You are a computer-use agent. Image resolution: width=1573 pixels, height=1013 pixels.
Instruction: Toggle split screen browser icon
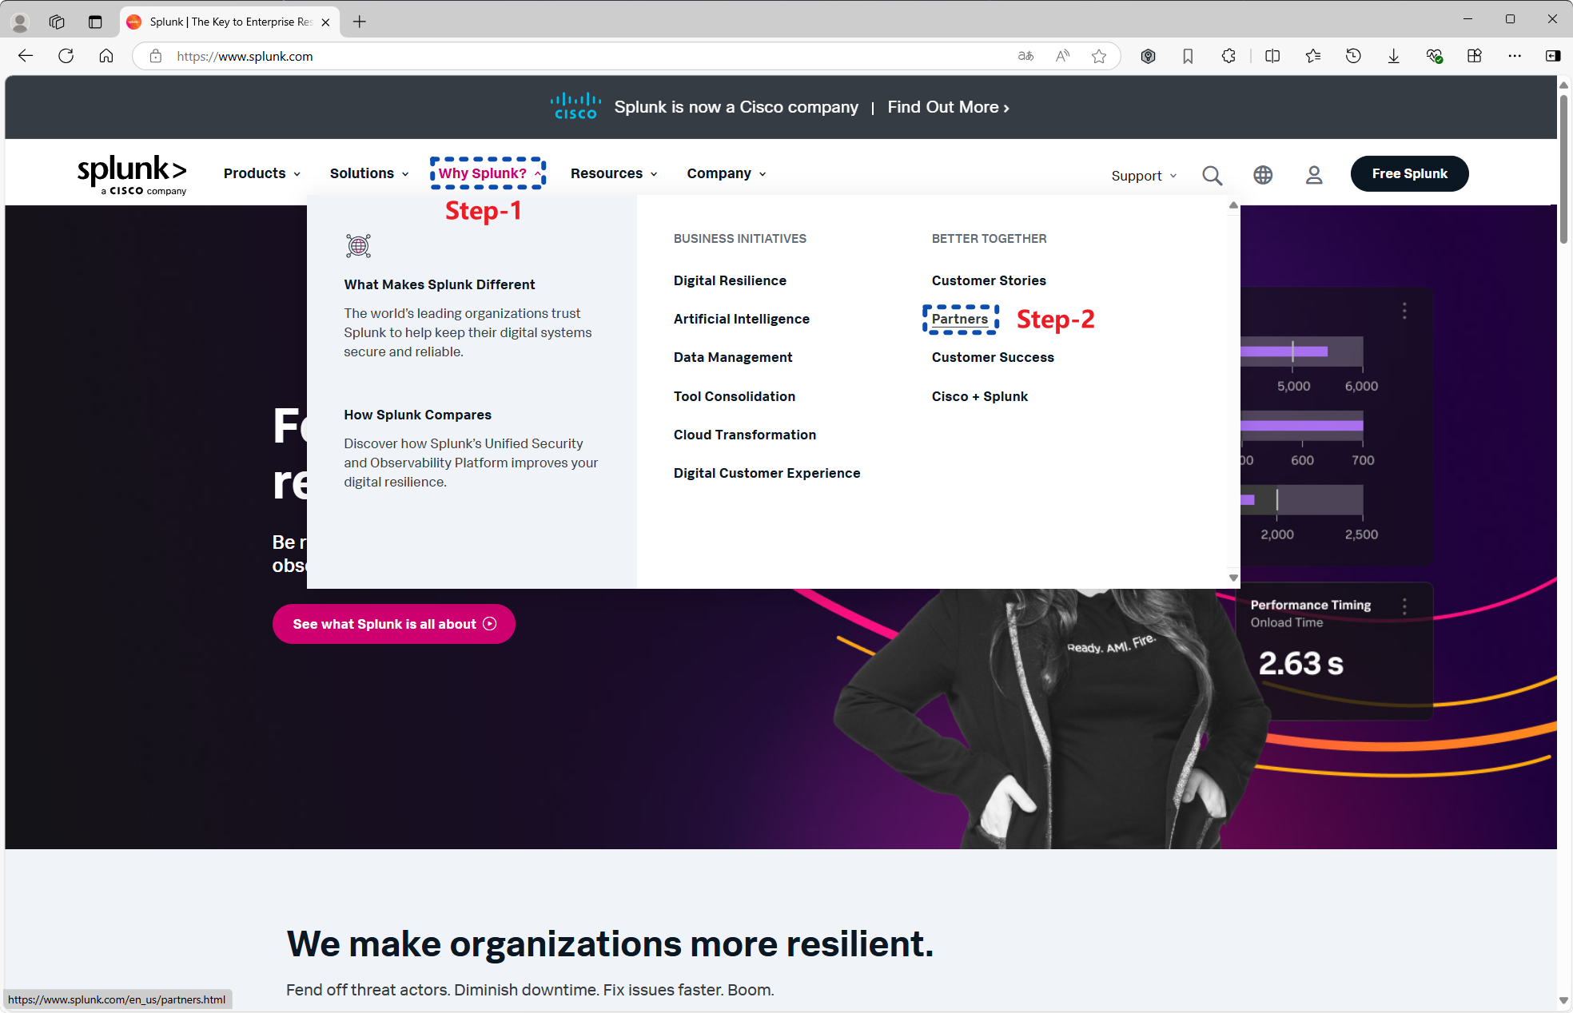pyautogui.click(x=1272, y=56)
